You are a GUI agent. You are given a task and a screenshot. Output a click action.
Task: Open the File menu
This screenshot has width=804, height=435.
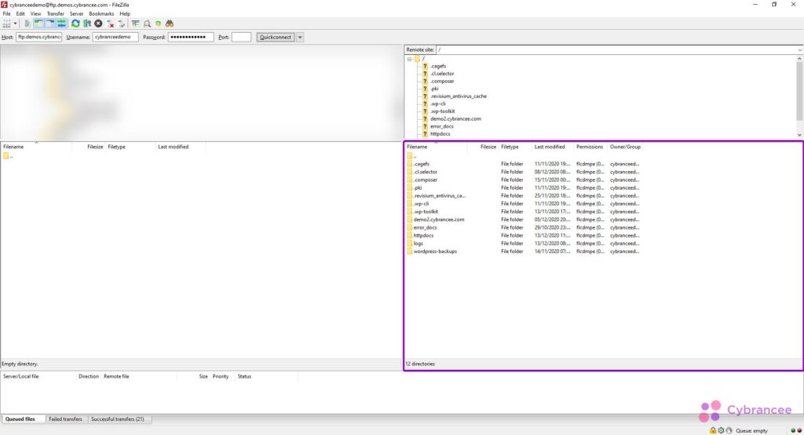(x=6, y=14)
